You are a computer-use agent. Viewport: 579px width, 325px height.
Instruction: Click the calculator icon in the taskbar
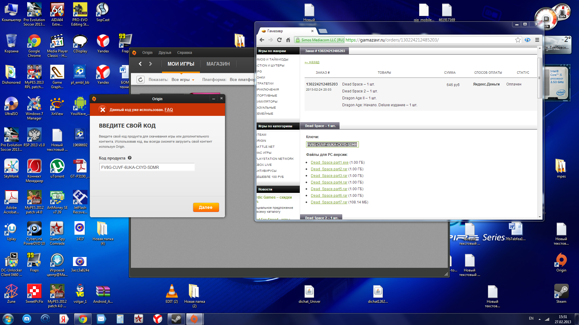[x=120, y=319]
